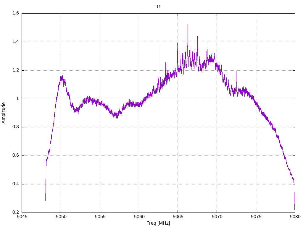Image resolution: width=303 pixels, height=227 pixels.
Task: Click the y-axis tick label 0.2
Action: pos(16,212)
